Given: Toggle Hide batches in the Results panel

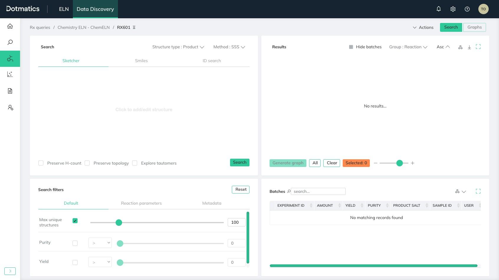Looking at the screenshot, I should click(365, 47).
